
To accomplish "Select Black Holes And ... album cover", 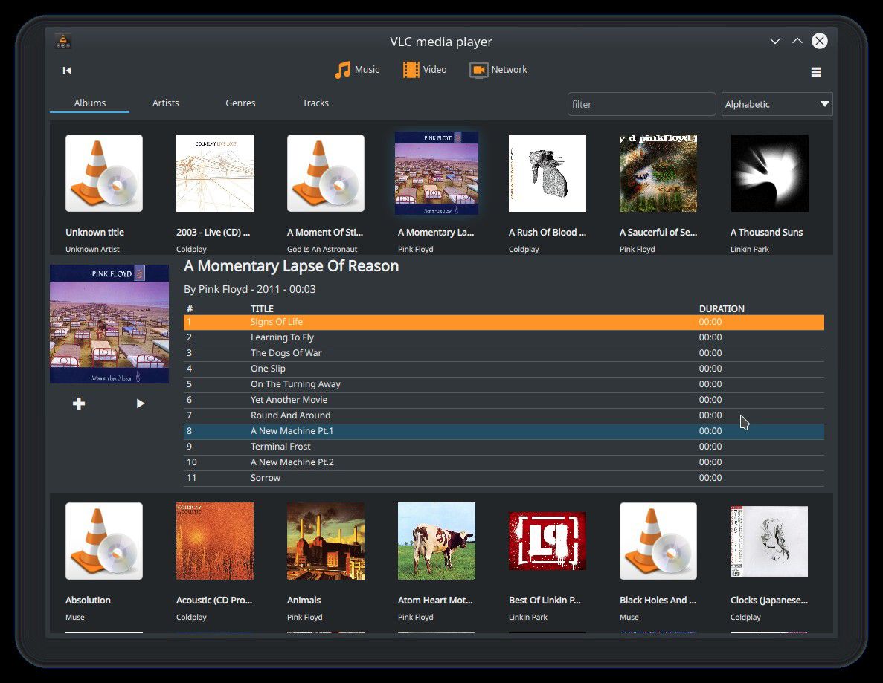I will (x=658, y=541).
